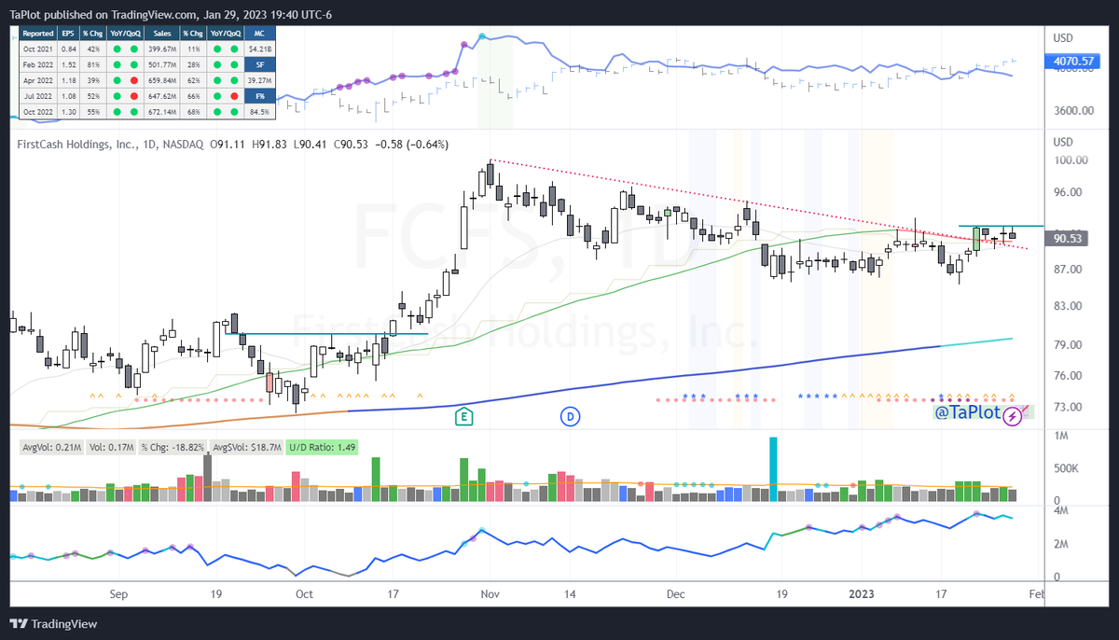Image resolution: width=1119 pixels, height=640 pixels.
Task: Open the NASDAQ exchange dropdown
Action: tap(181, 145)
